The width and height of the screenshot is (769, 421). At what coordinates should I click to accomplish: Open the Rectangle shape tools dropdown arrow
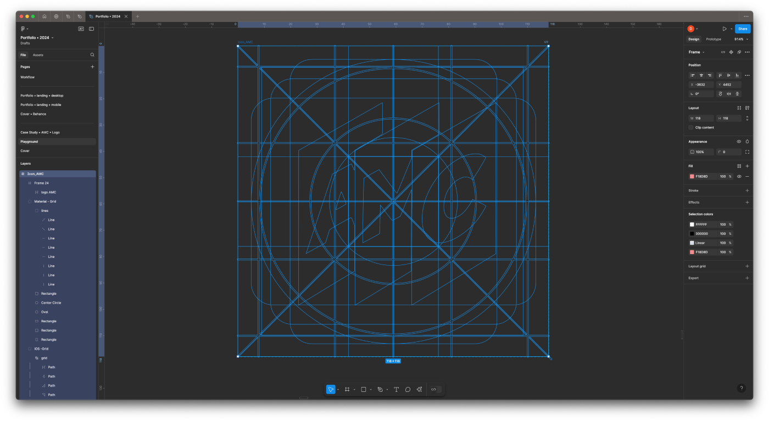tap(371, 390)
